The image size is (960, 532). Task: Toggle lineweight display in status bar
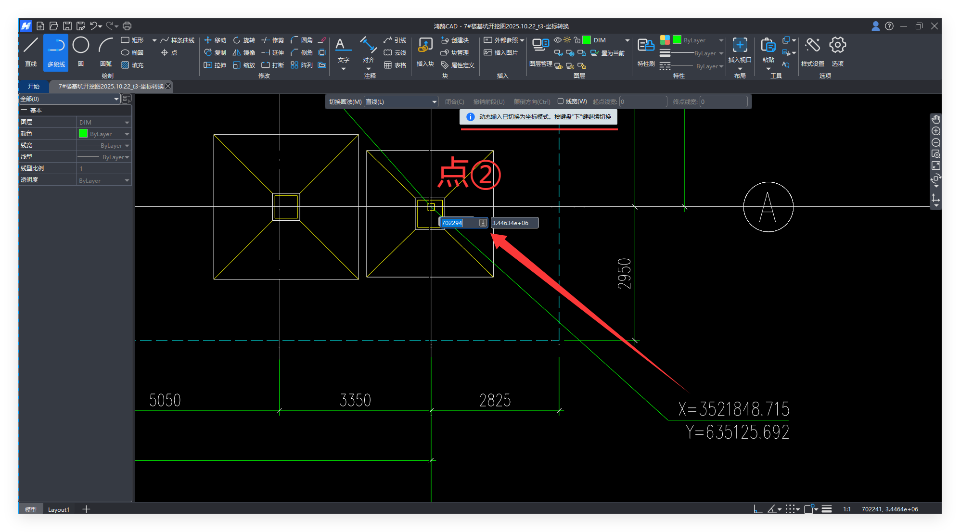827,509
